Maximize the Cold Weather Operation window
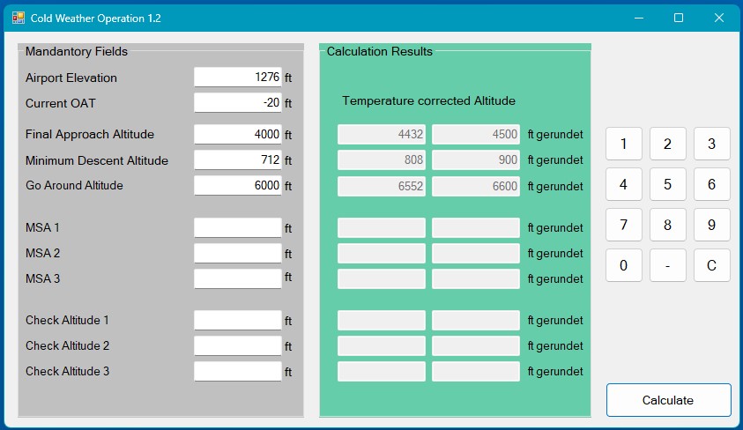The image size is (743, 430). [679, 18]
